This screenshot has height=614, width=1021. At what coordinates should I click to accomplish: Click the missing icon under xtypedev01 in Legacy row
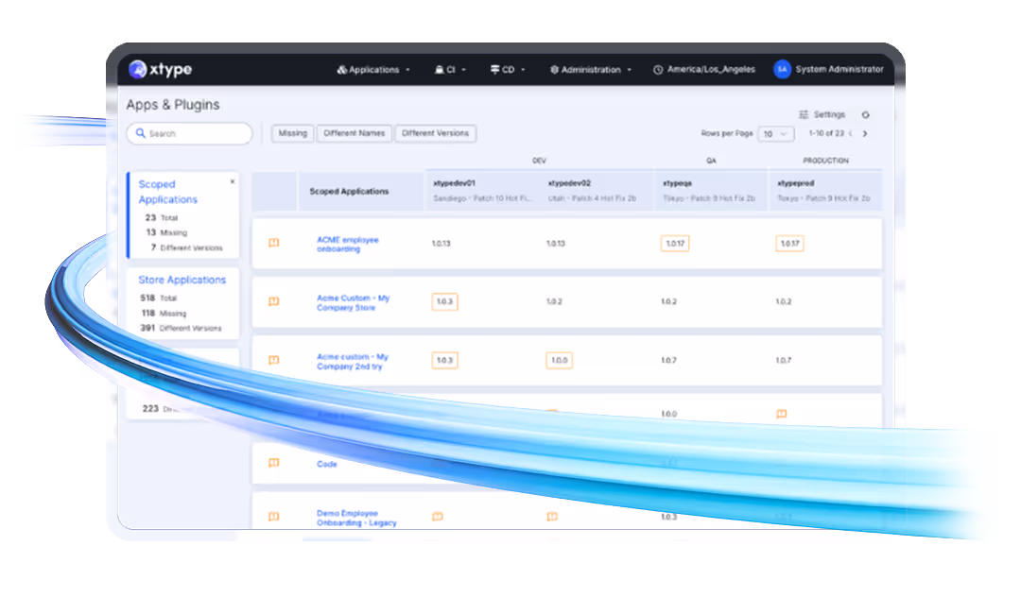438,517
